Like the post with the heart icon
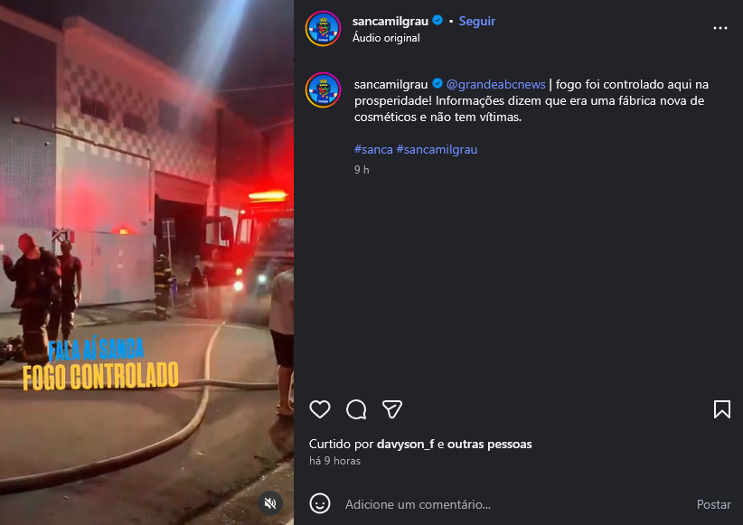This screenshot has width=743, height=525. [320, 409]
